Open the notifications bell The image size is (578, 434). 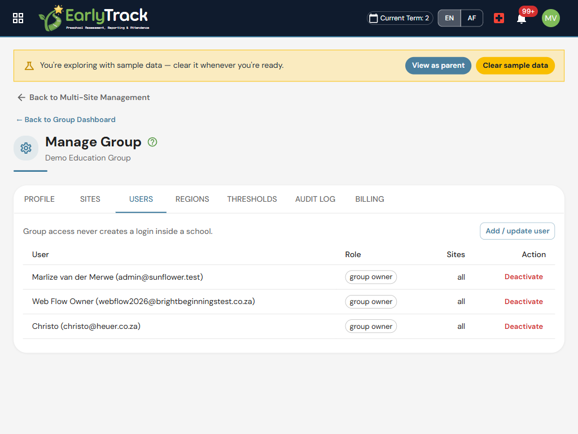coord(521,19)
